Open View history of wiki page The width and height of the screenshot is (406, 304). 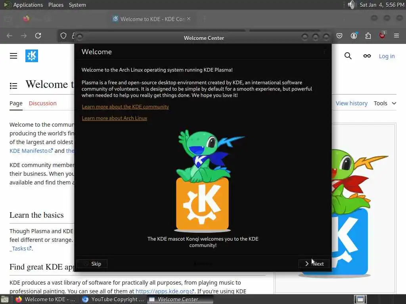click(352, 103)
